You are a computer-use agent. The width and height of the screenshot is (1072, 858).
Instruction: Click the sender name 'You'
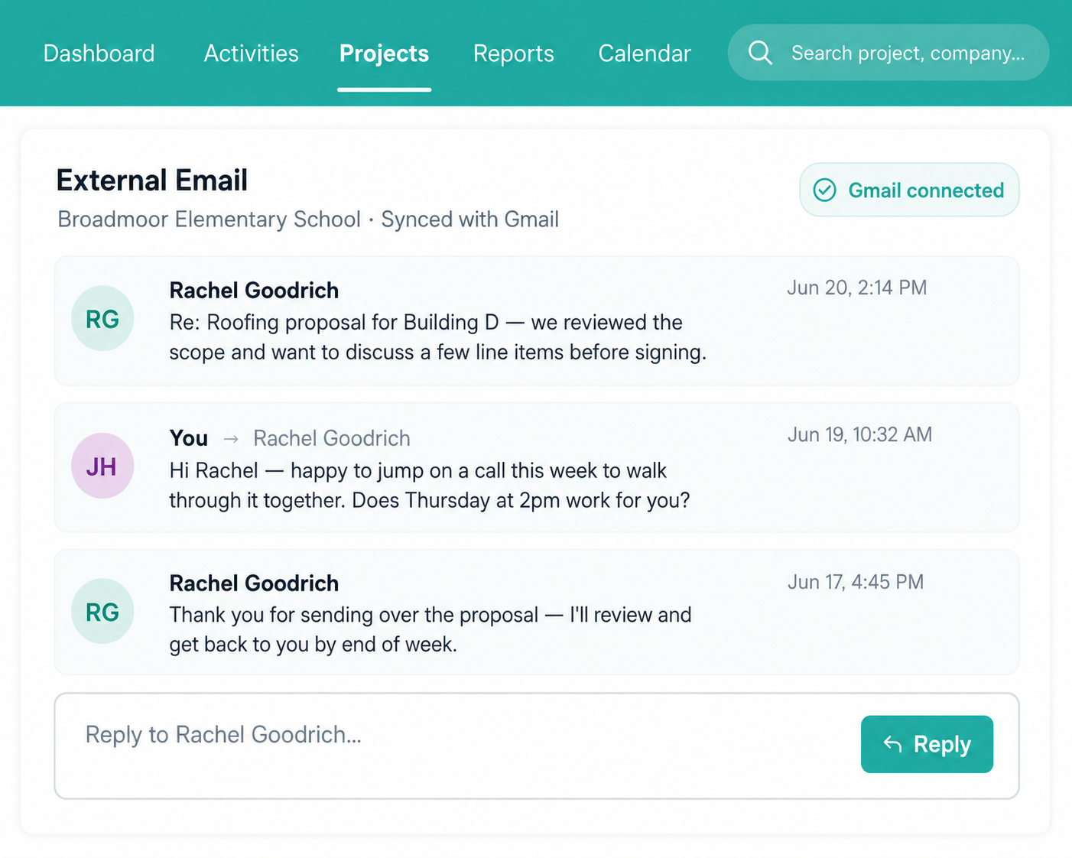click(x=188, y=438)
